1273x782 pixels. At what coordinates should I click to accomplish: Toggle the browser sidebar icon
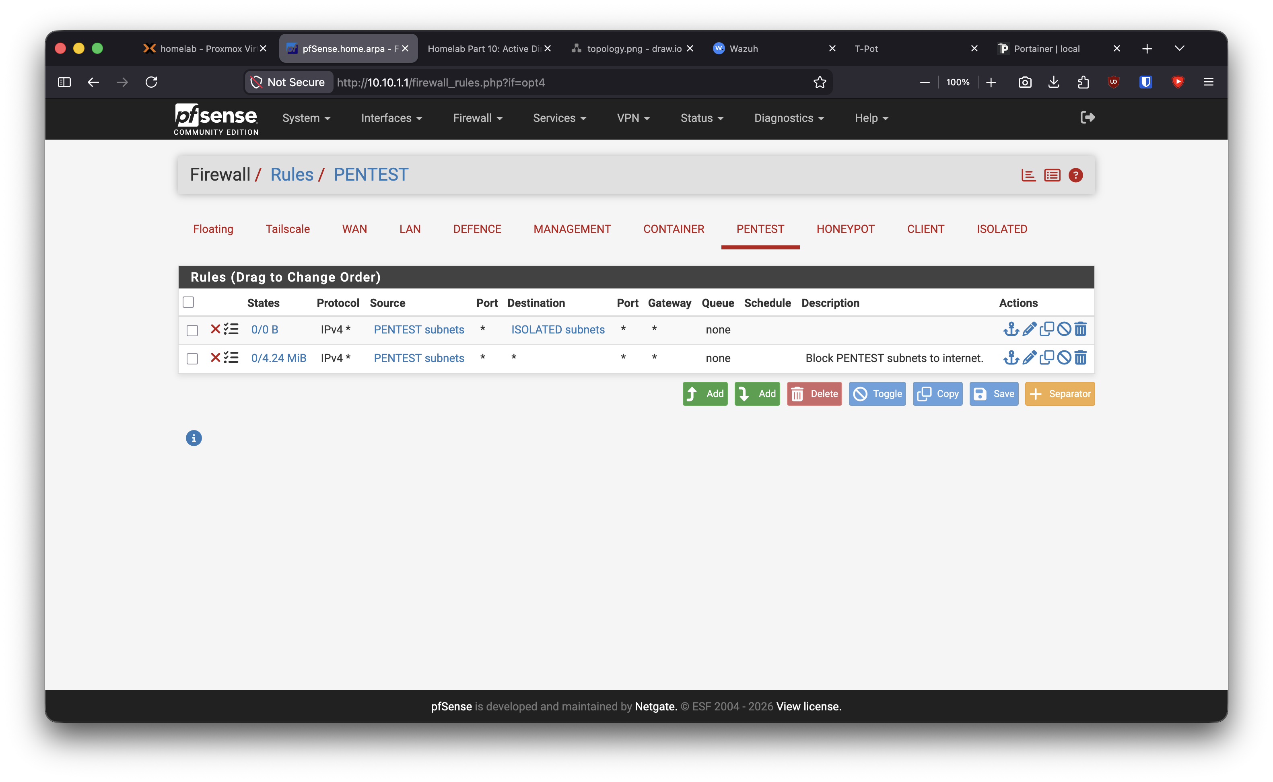(64, 82)
